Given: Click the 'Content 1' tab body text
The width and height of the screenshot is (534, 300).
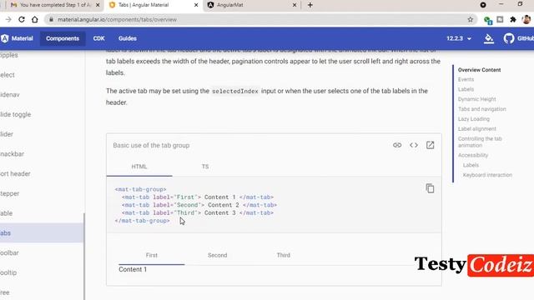Looking at the screenshot, I should (133, 269).
